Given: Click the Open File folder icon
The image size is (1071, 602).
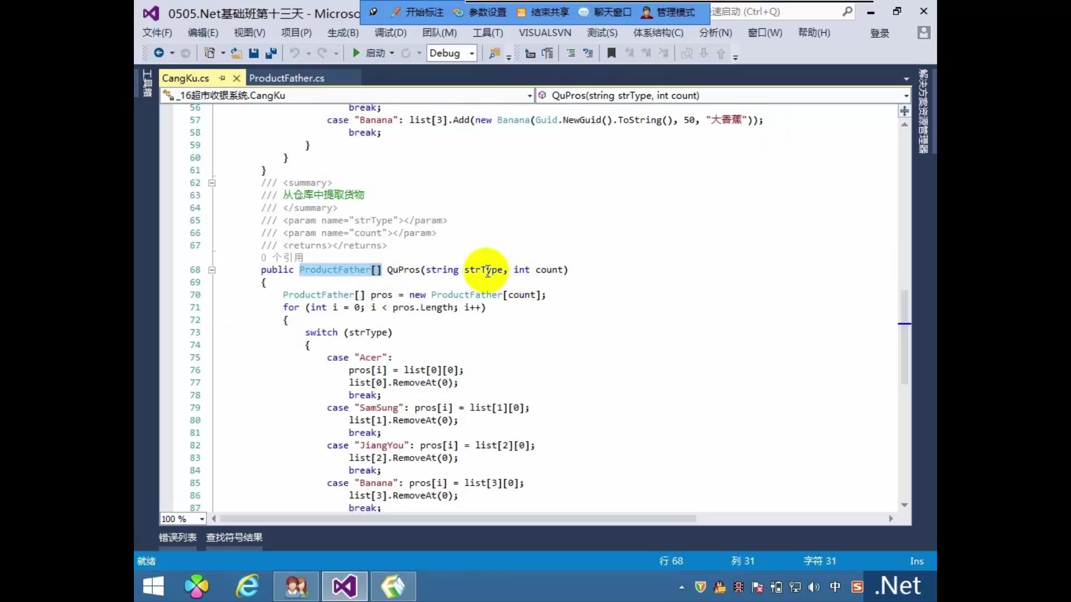Looking at the screenshot, I should (x=237, y=53).
